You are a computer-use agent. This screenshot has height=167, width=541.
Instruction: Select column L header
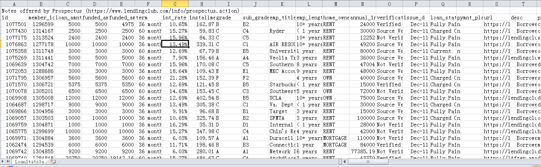(309, 4)
